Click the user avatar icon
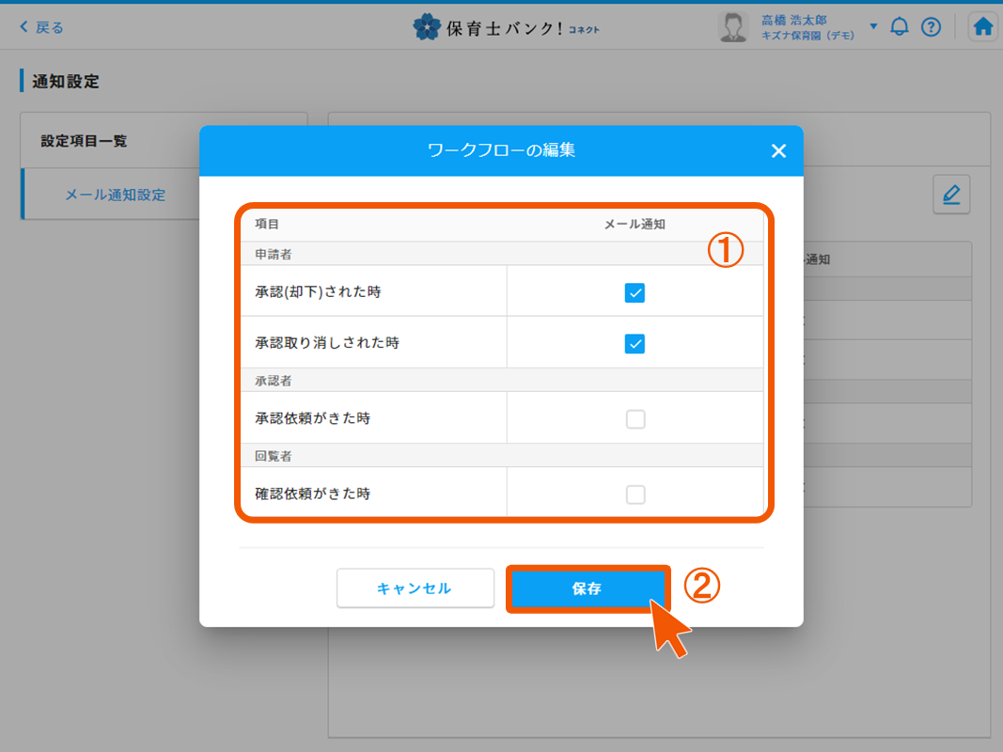The image size is (1003, 752). 732,27
